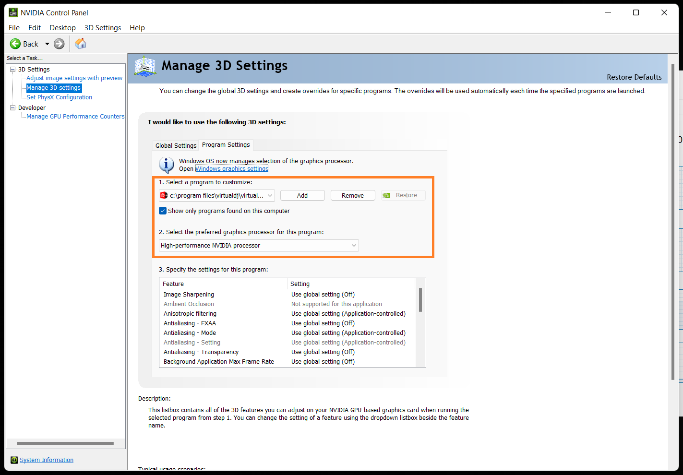Open Set PhysX Configuration
This screenshot has width=683, height=475.
59,97
